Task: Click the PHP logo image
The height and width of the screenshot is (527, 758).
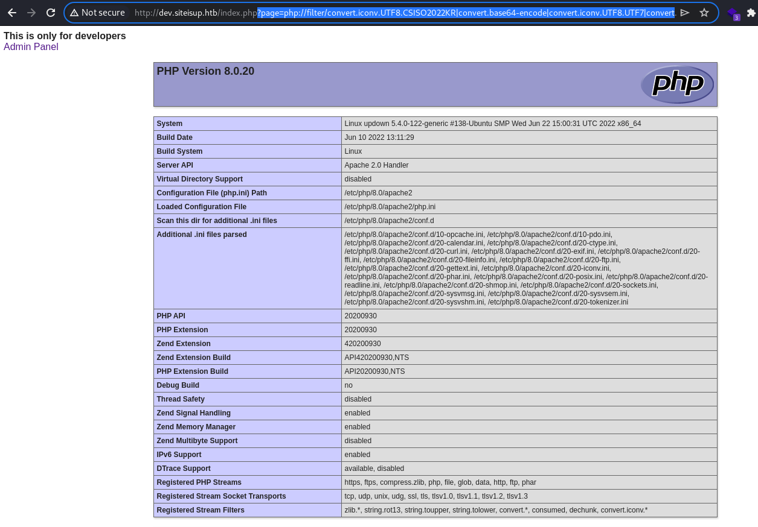Action: (677, 84)
